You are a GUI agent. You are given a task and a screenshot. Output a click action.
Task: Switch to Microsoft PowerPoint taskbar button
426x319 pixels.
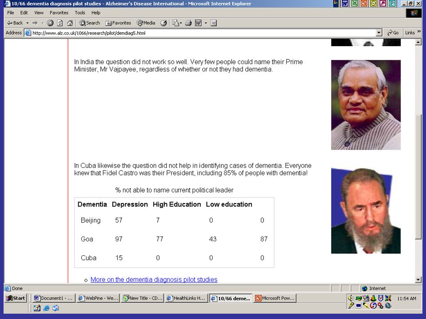click(275, 298)
